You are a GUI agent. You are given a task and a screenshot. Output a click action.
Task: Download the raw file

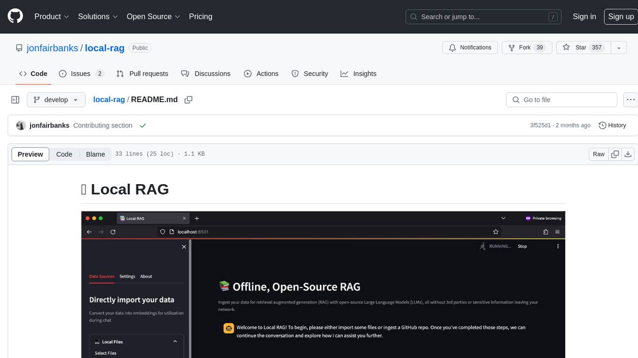click(628, 154)
